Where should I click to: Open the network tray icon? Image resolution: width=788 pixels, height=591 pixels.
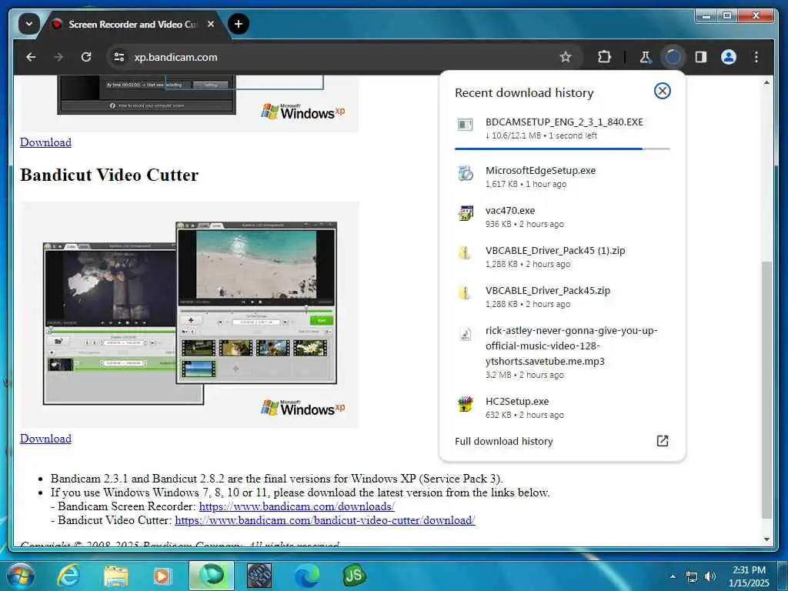(692, 576)
